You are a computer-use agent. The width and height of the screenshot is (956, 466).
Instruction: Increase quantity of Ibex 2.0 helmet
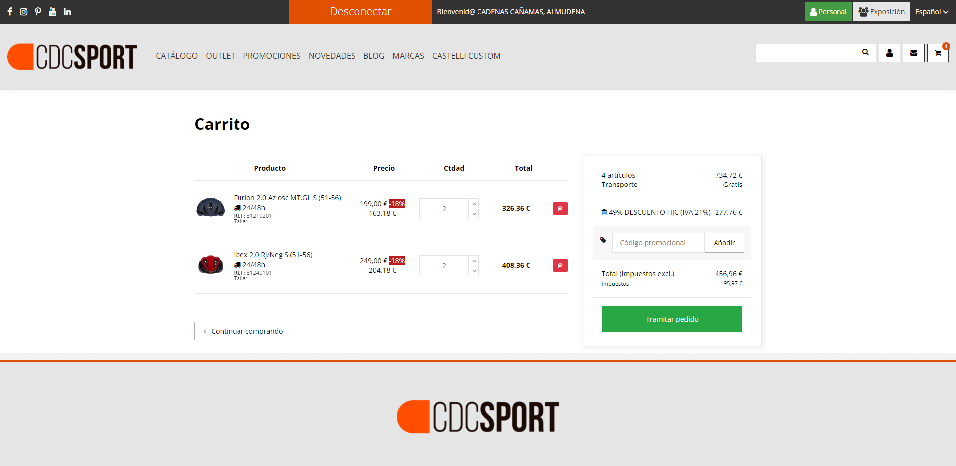click(474, 261)
